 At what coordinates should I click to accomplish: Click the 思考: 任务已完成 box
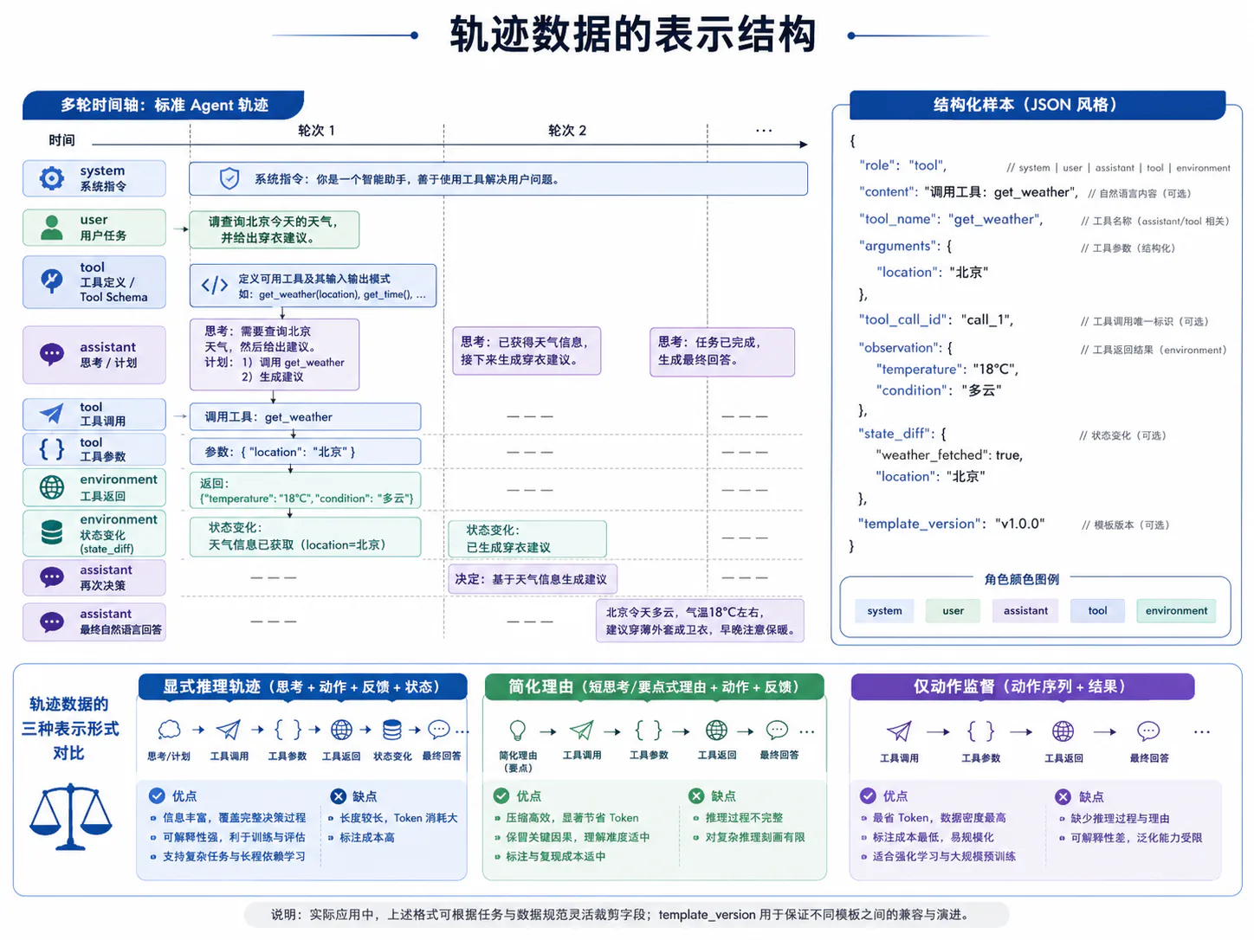click(721, 351)
